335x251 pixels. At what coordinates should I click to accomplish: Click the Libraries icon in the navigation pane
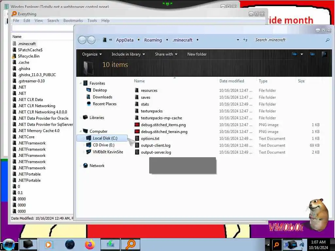(85, 117)
